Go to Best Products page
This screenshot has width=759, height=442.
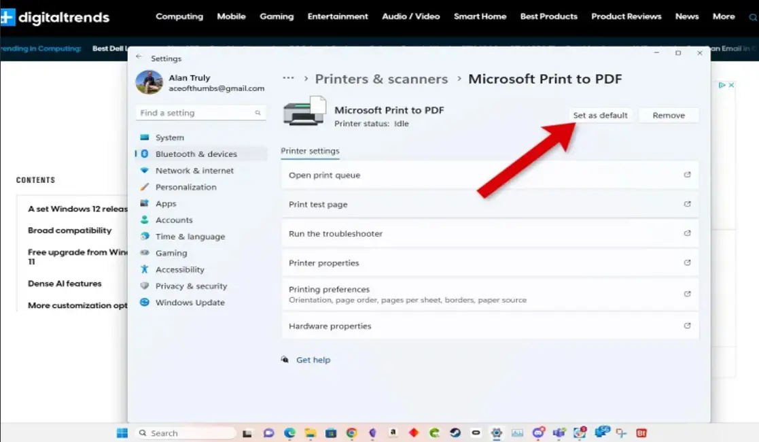tap(549, 16)
